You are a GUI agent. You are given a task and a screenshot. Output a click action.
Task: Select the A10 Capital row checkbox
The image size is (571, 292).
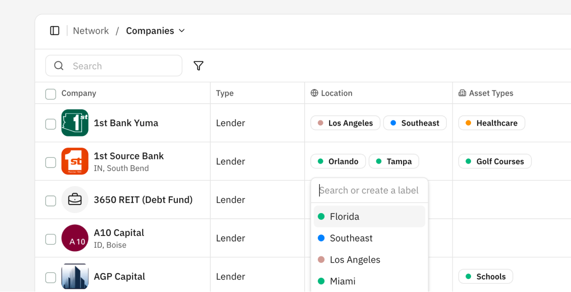(50, 239)
